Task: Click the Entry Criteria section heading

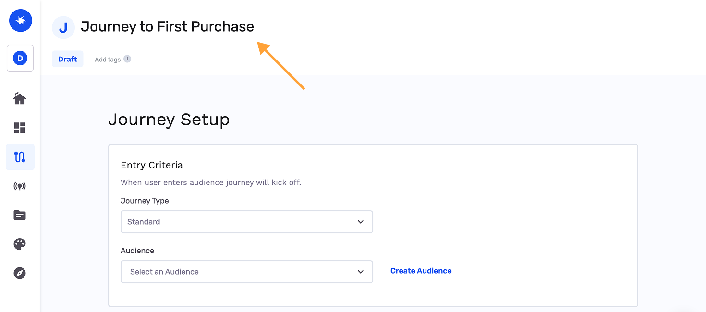Action: 152,165
